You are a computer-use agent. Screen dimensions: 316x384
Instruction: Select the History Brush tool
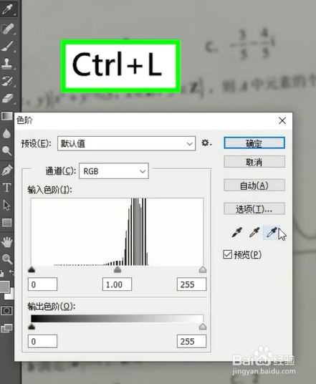point(7,81)
